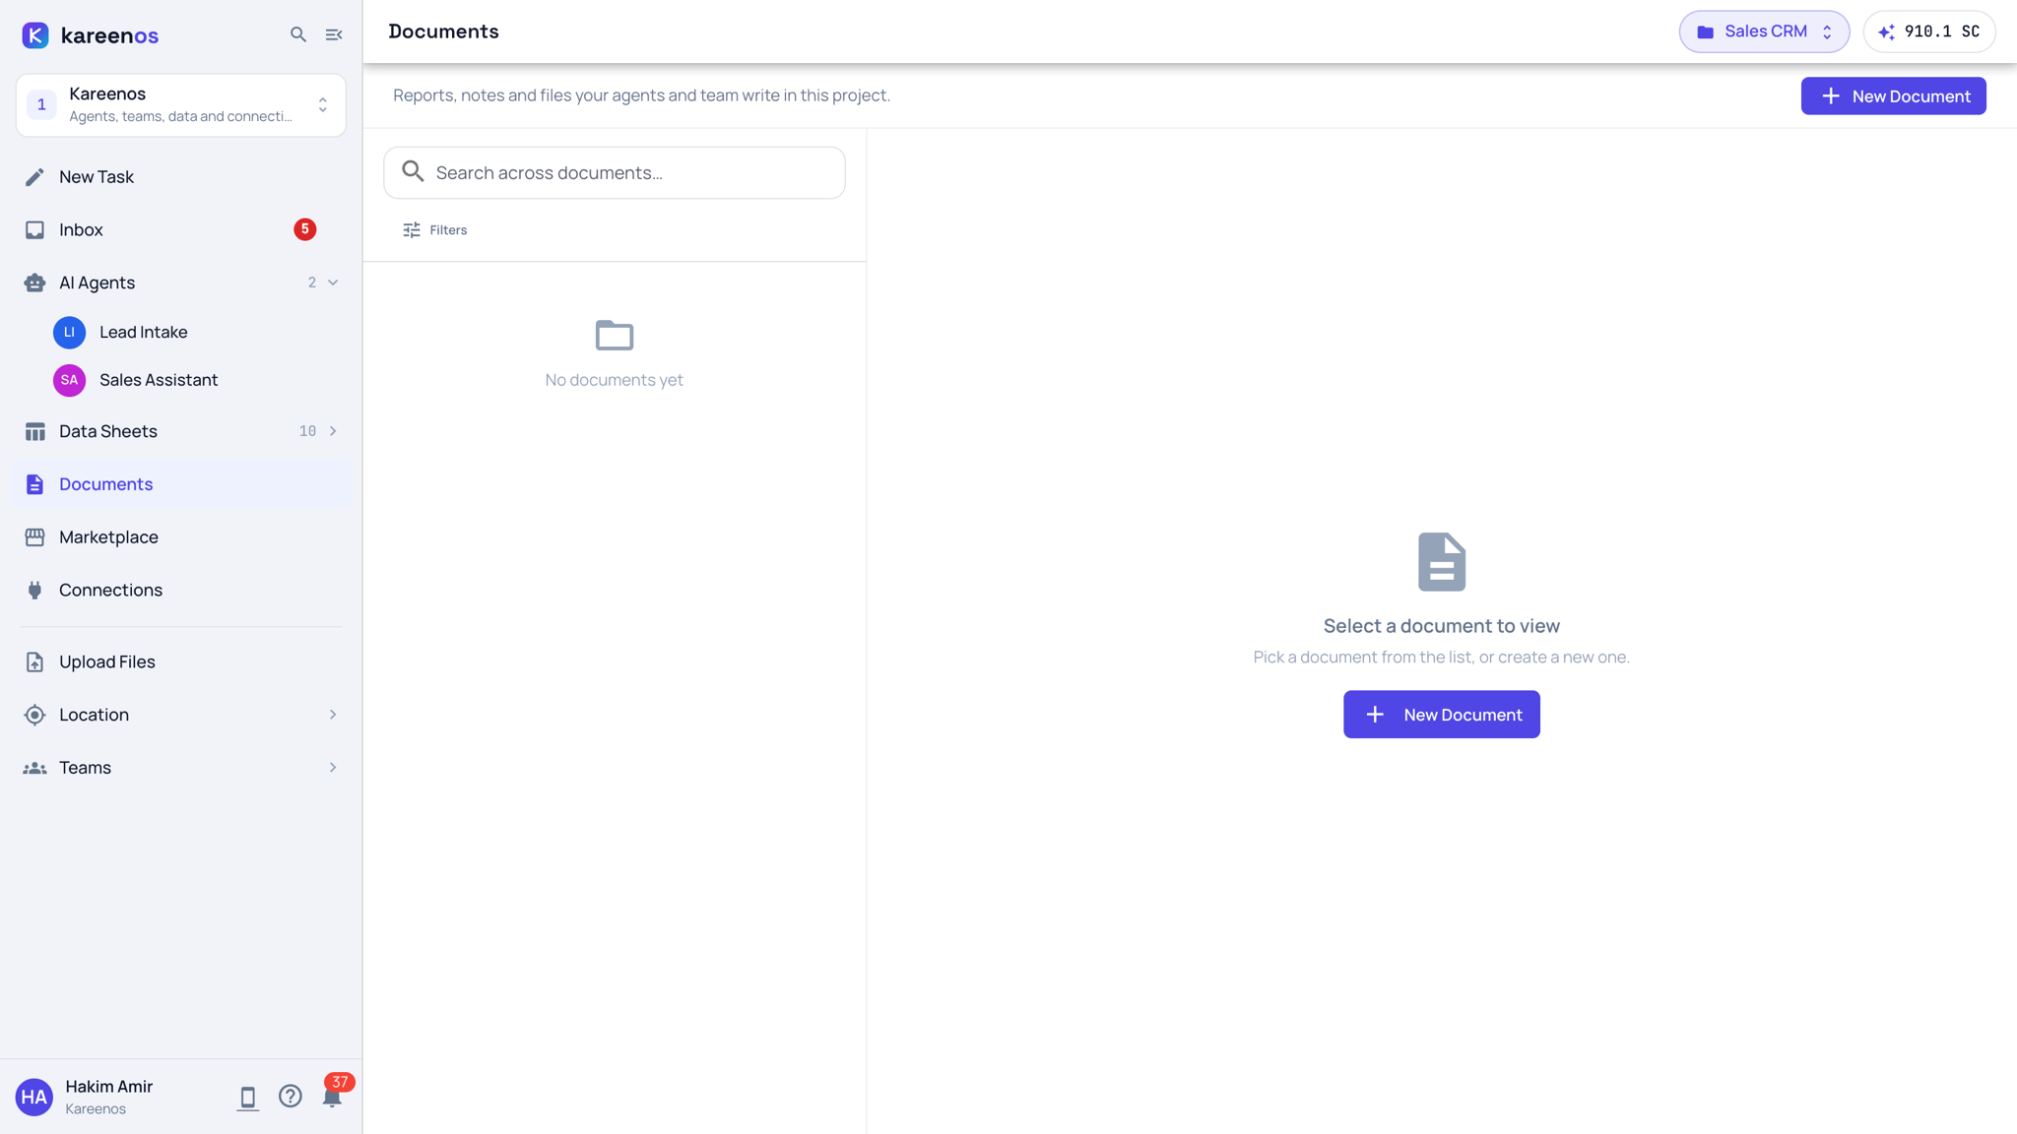Click the Connections plug icon
This screenshot has height=1134, width=2017.
pos(34,591)
